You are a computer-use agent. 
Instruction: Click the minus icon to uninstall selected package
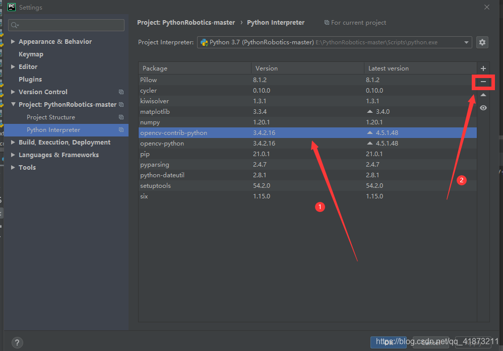click(x=483, y=82)
